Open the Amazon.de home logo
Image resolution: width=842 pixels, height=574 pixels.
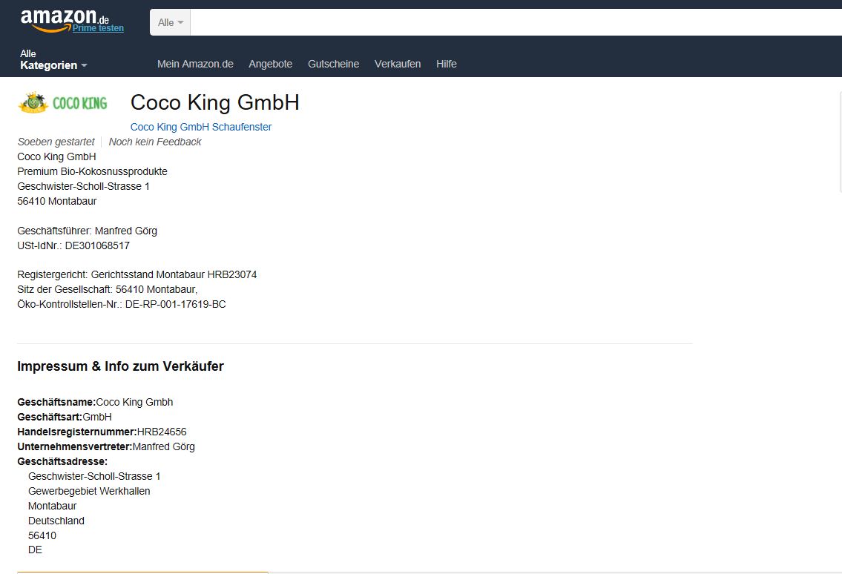pyautogui.click(x=65, y=20)
